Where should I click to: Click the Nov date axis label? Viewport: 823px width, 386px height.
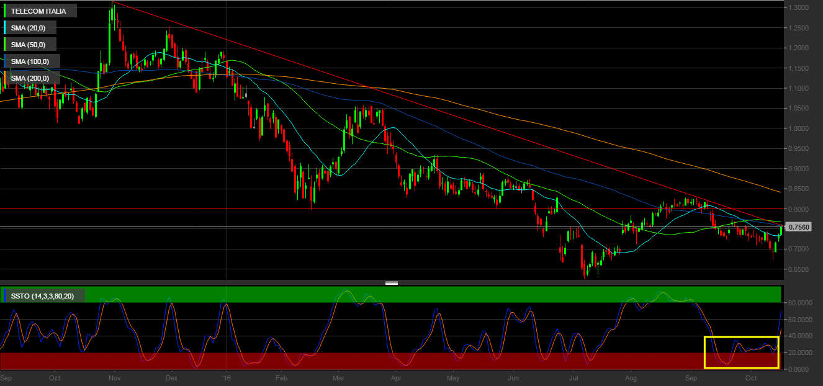(x=114, y=377)
